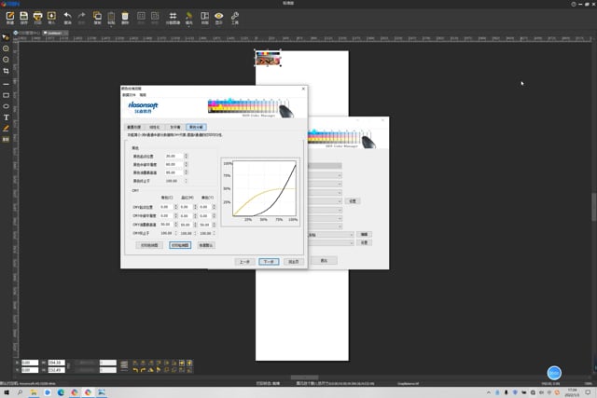597x398 pixels.
Task: Click the rotate left arrow icon in the bottom bar
Action: (x=135, y=370)
